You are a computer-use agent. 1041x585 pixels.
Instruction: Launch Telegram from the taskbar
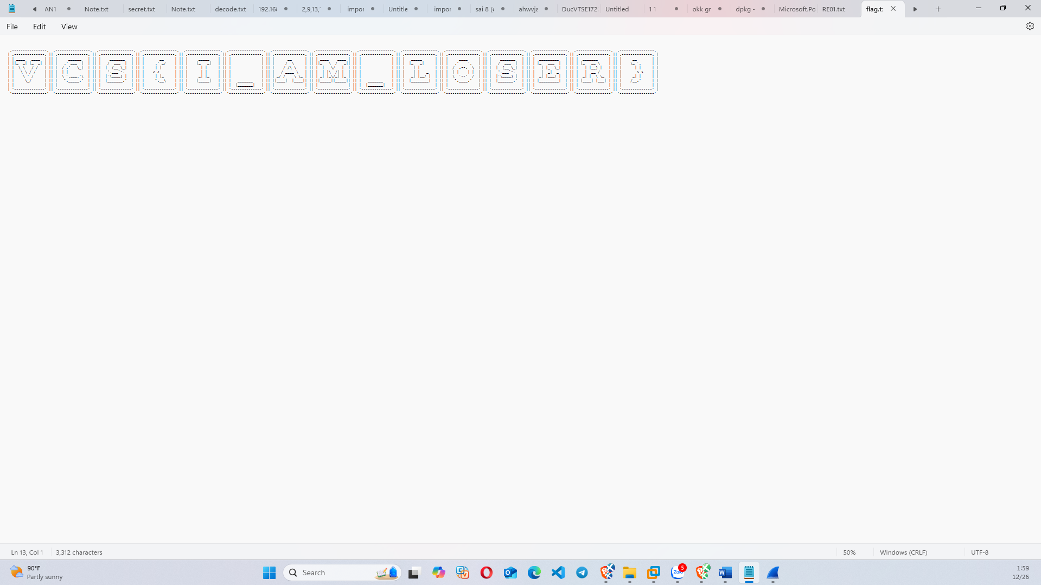point(582,572)
